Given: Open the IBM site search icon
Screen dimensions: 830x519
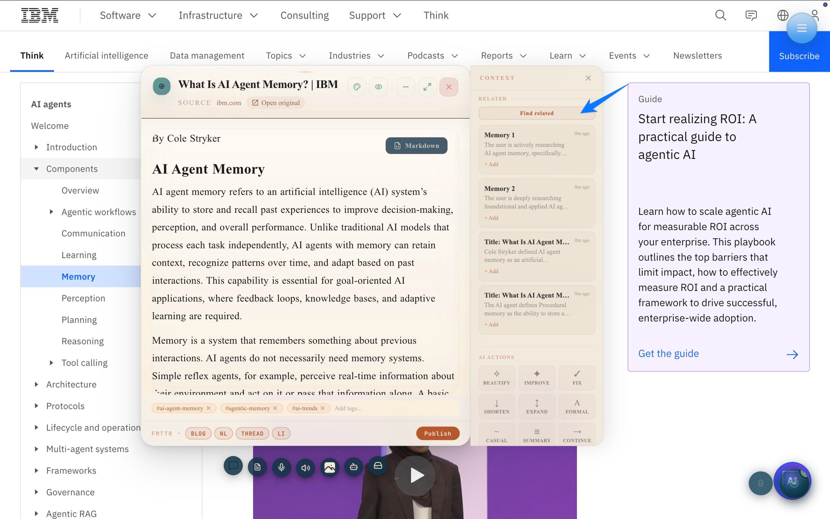Looking at the screenshot, I should click(x=720, y=15).
